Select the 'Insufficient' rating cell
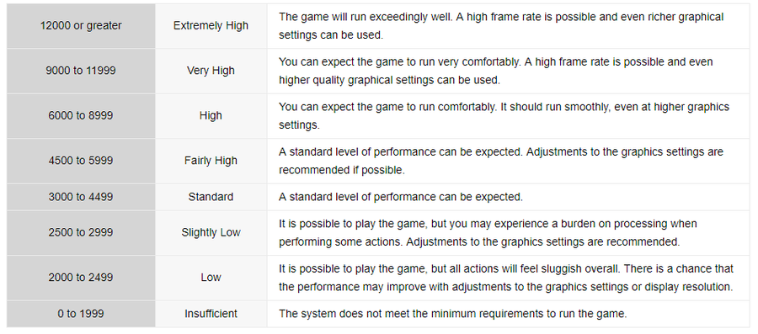Image resolution: width=758 pixels, height=334 pixels. tap(211, 314)
